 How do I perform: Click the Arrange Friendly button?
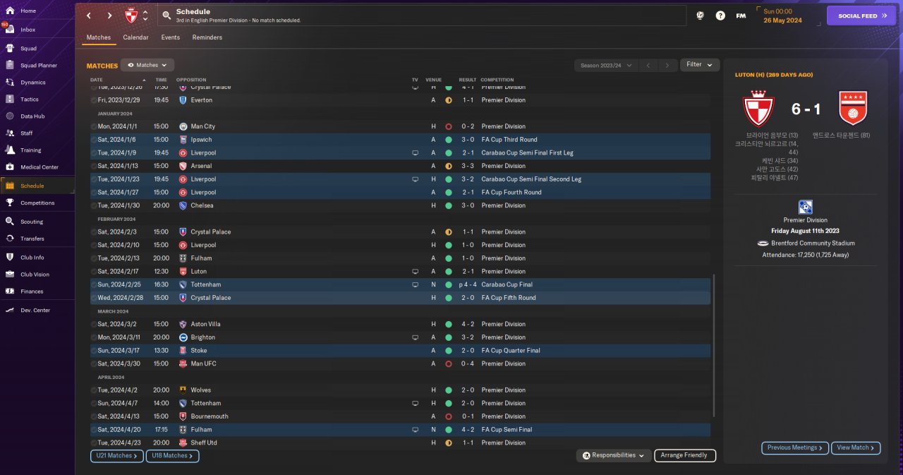coord(685,456)
